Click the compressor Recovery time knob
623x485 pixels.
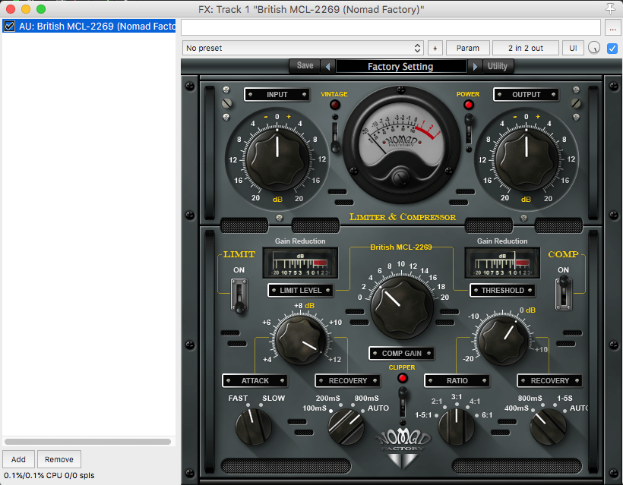[x=548, y=427]
